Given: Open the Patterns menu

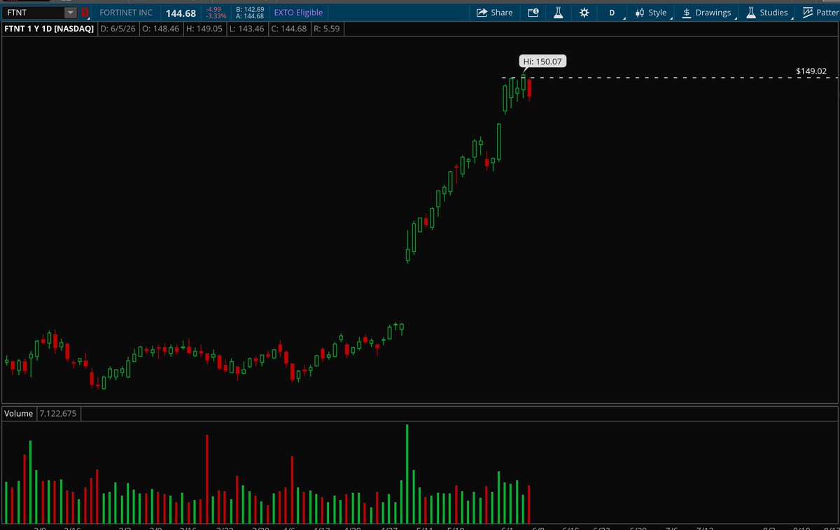Looking at the screenshot, I should point(820,13).
